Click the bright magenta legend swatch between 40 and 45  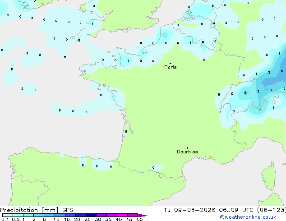tap(122, 215)
